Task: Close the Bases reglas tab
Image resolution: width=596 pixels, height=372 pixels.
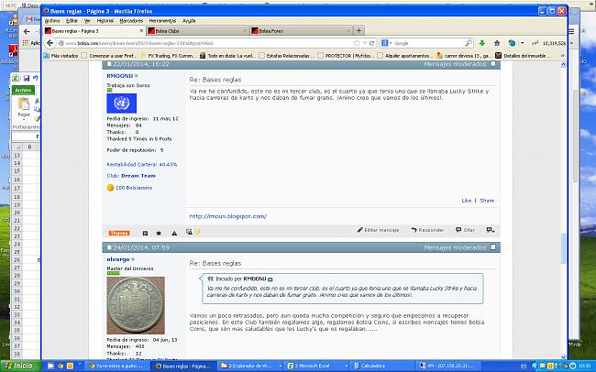Action: (142, 31)
